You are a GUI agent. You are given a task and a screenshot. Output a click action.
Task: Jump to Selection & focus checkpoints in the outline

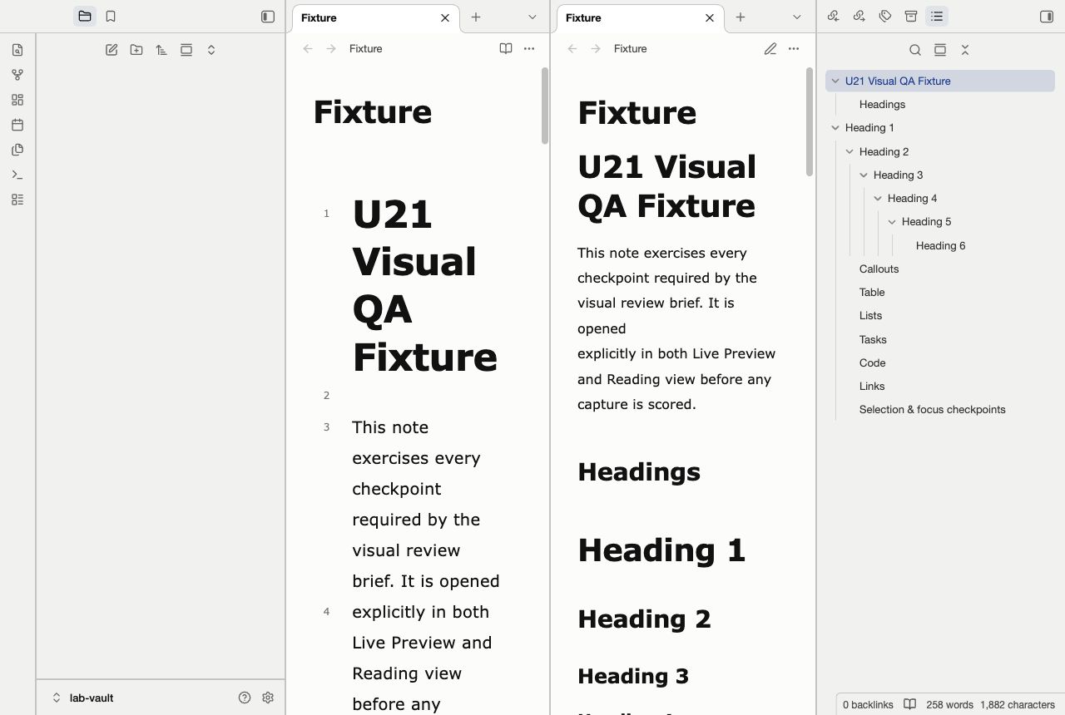point(932,409)
